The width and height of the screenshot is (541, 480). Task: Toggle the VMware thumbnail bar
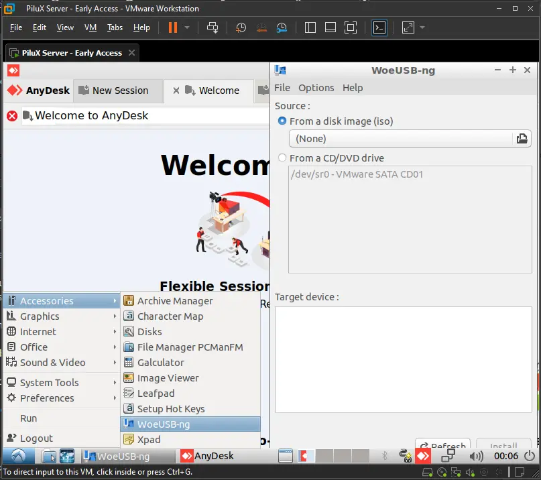[x=330, y=27]
